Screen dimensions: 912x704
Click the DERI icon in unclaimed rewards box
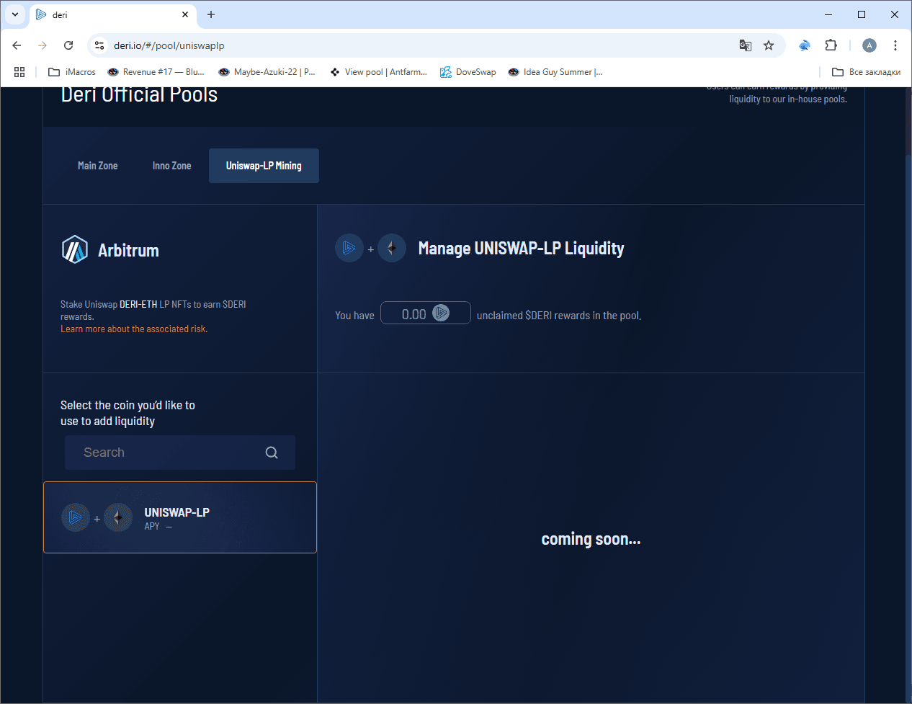pyautogui.click(x=441, y=313)
